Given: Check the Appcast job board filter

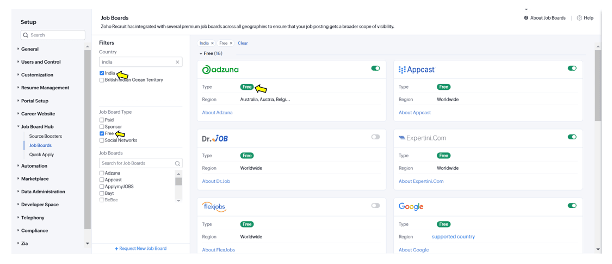Looking at the screenshot, I should 102,180.
